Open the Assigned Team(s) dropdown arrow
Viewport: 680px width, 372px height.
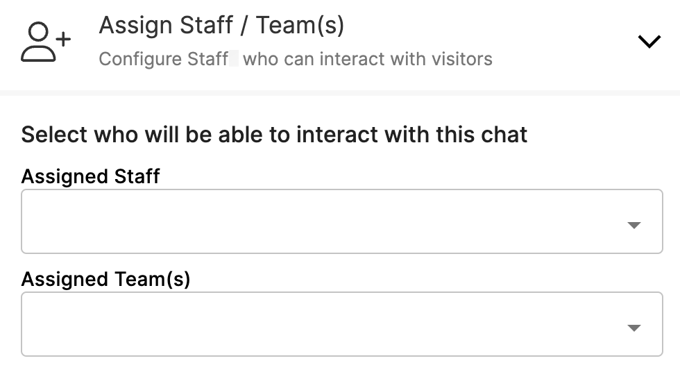tap(634, 328)
